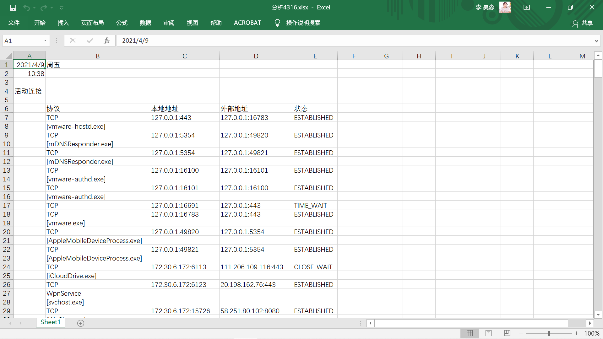Click the Undo arrow icon
The height and width of the screenshot is (339, 603).
[x=27, y=8]
